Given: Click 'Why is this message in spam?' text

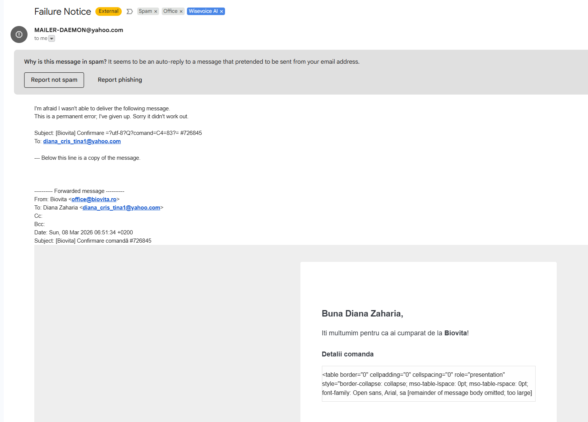Looking at the screenshot, I should pyautogui.click(x=65, y=62).
